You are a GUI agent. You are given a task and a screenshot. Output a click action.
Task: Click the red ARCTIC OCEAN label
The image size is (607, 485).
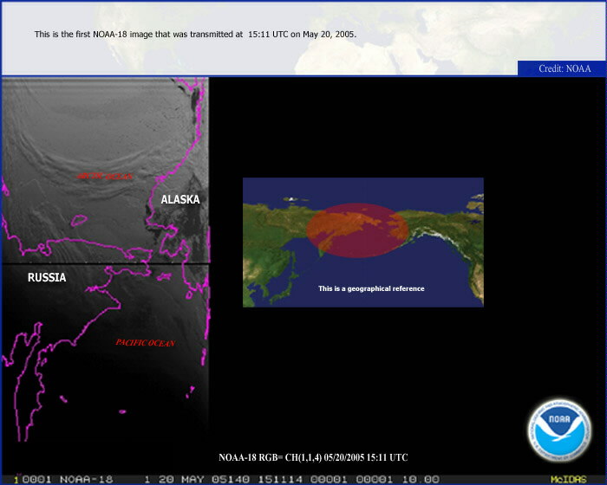click(x=103, y=176)
